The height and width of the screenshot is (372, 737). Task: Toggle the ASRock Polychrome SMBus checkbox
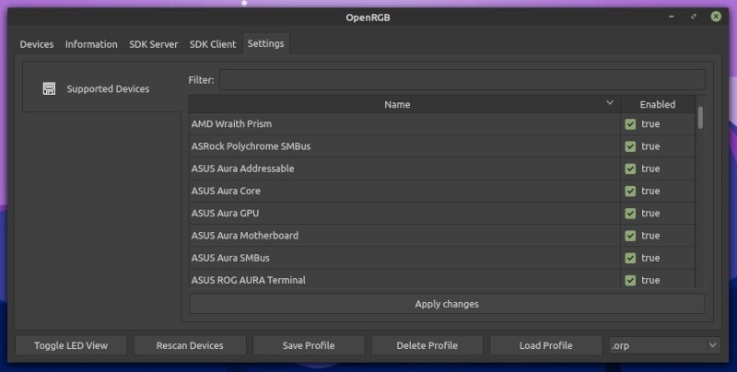[x=630, y=146]
